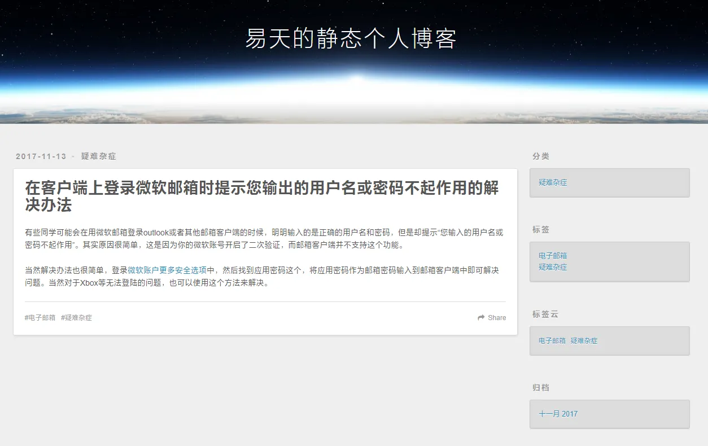The width and height of the screenshot is (708, 446).
Task: Click the 归档 sidebar heading
Action: (541, 388)
